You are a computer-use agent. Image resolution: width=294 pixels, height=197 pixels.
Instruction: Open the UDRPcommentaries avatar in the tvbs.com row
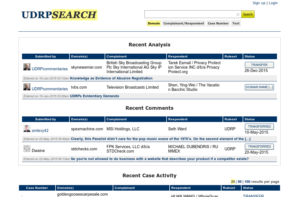[27, 87]
